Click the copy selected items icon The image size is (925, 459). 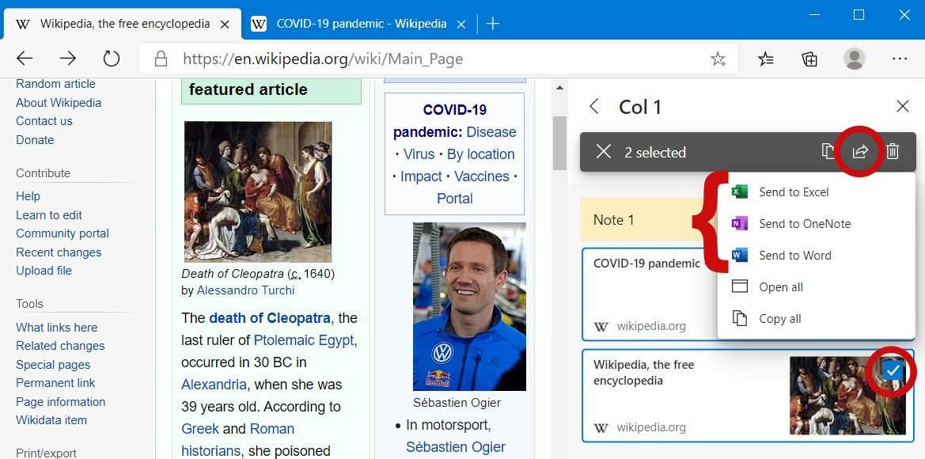(x=828, y=152)
